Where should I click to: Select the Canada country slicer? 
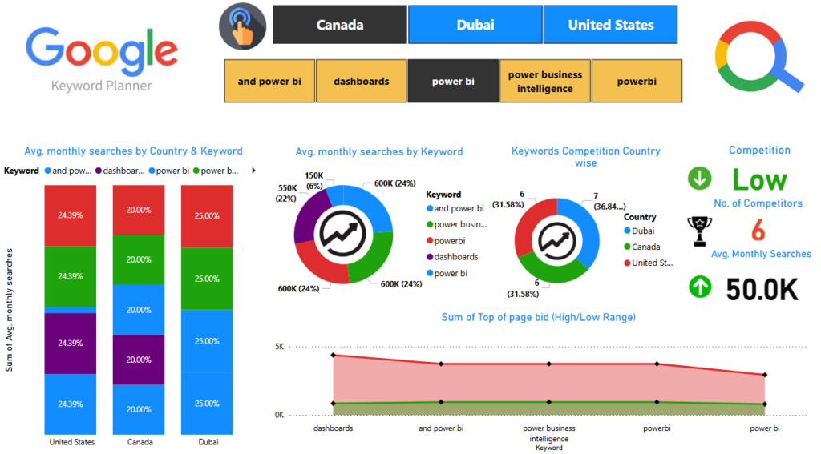(340, 25)
